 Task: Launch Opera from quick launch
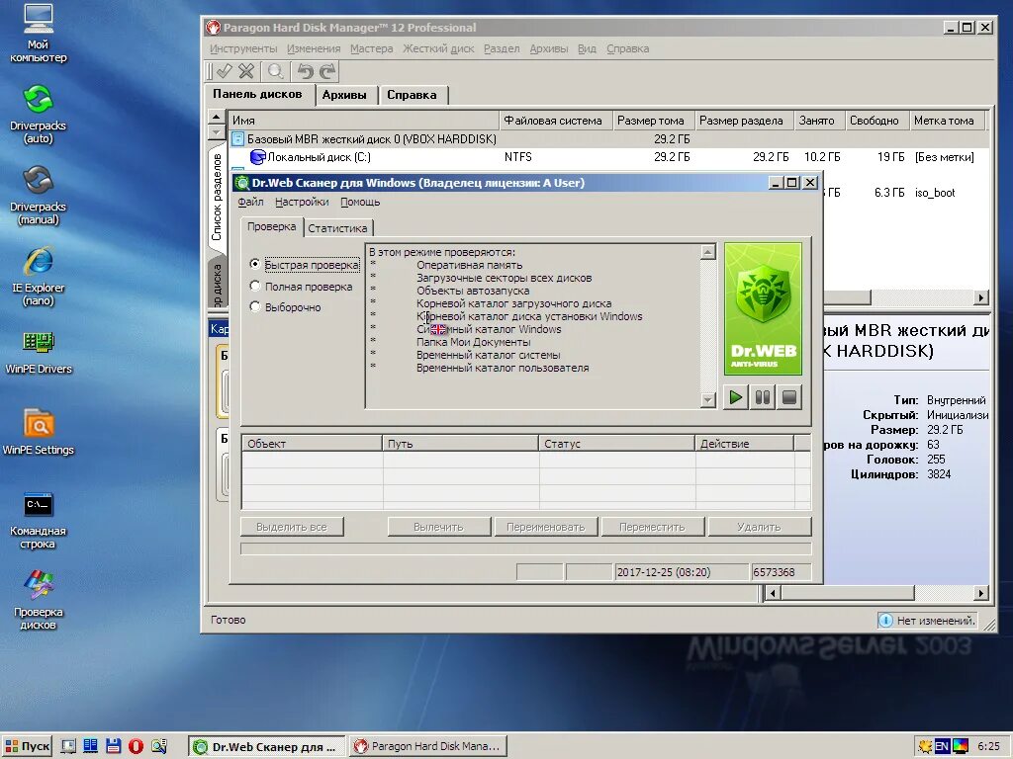136,746
